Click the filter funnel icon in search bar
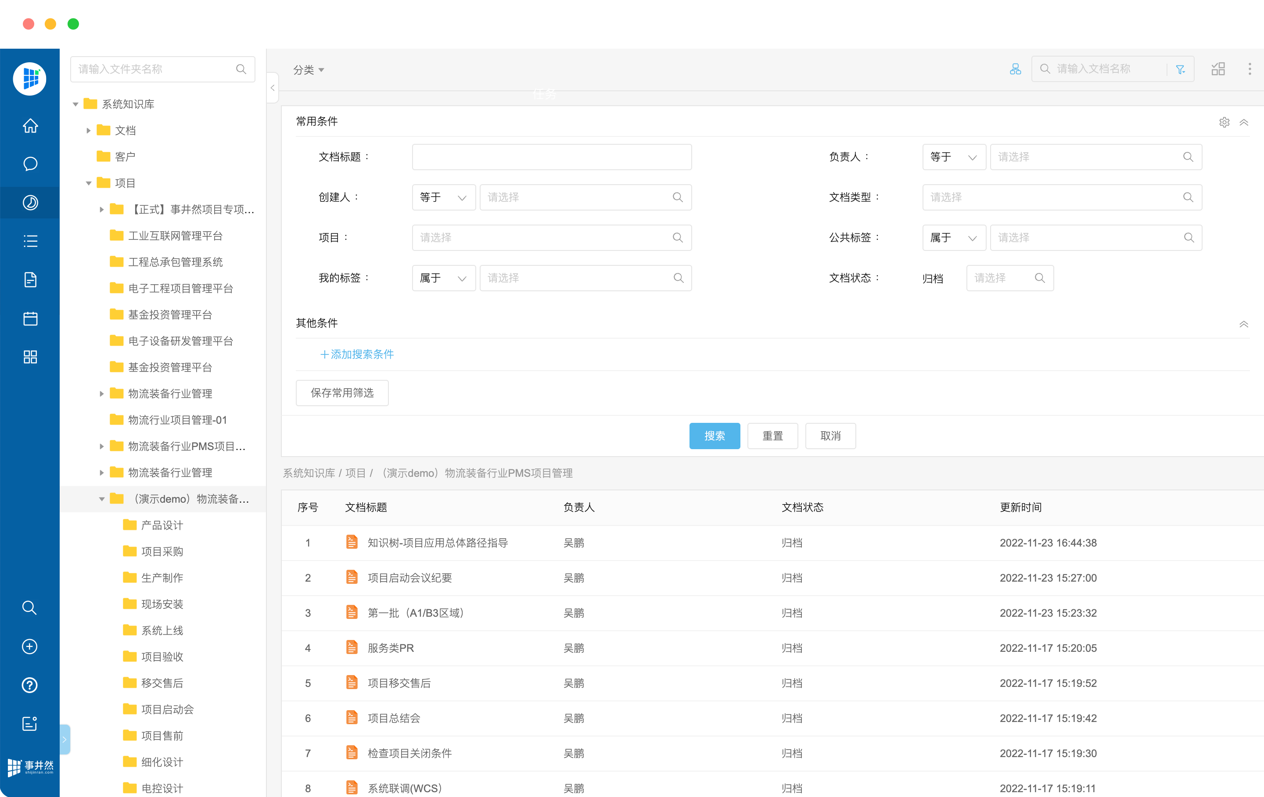The image size is (1264, 797). (1181, 69)
